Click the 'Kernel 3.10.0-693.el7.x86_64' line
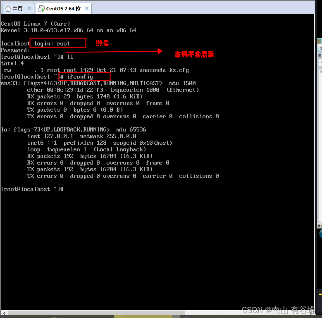Screen dimensions: 322x318 tap(68, 31)
